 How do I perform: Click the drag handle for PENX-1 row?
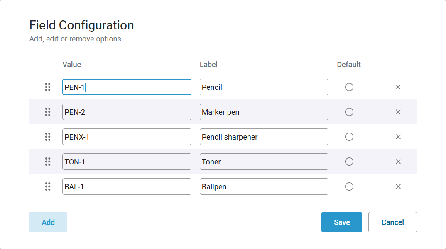click(x=48, y=137)
